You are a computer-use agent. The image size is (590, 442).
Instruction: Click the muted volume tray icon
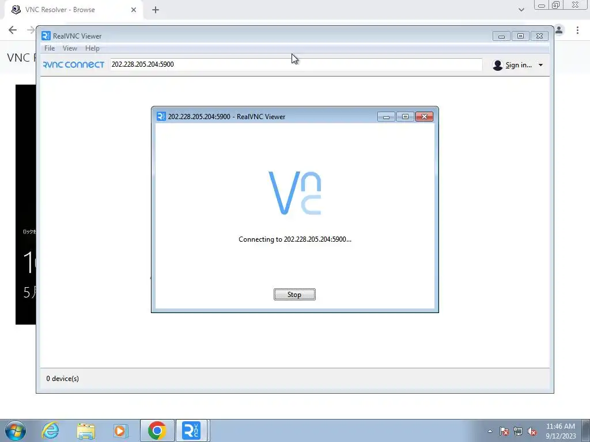(x=532, y=431)
